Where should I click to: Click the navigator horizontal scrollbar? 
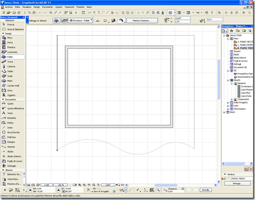coord(237,163)
